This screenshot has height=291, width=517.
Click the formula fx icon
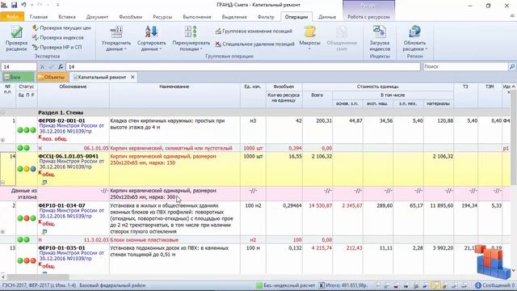click(x=61, y=66)
